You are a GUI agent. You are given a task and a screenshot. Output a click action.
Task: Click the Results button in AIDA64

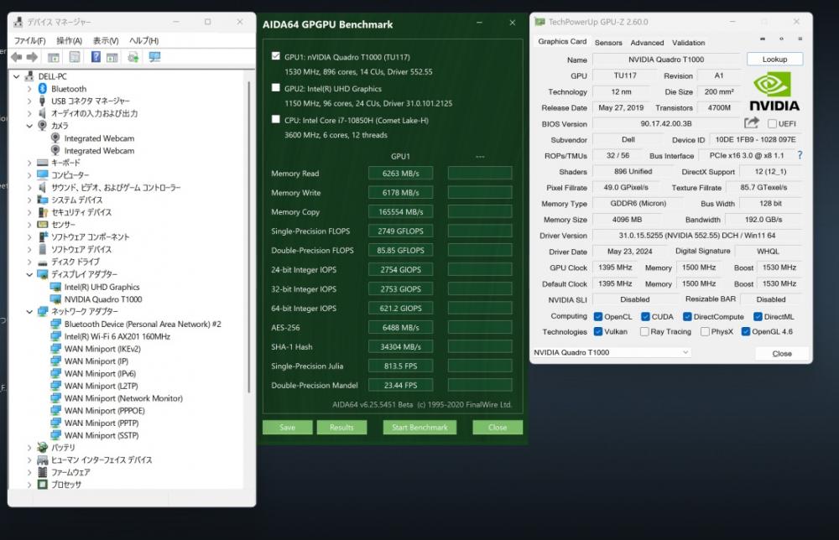click(x=341, y=427)
